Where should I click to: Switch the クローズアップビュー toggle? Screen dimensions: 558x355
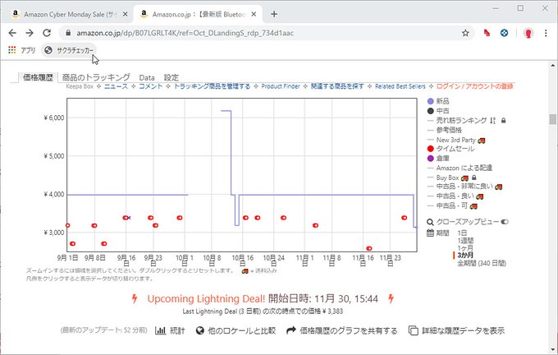point(505,222)
